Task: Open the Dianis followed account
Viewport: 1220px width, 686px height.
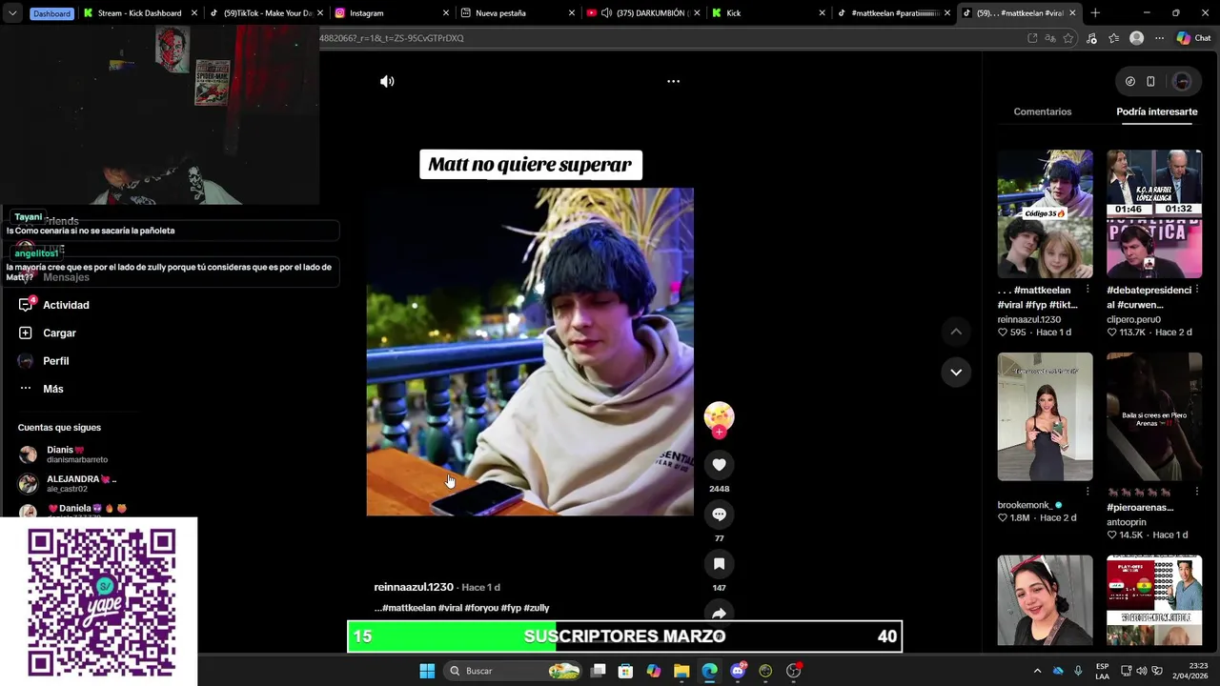Action: 65,454
